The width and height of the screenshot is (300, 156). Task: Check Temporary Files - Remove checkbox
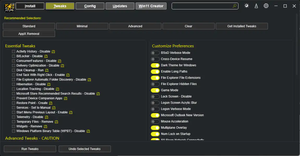14,121
